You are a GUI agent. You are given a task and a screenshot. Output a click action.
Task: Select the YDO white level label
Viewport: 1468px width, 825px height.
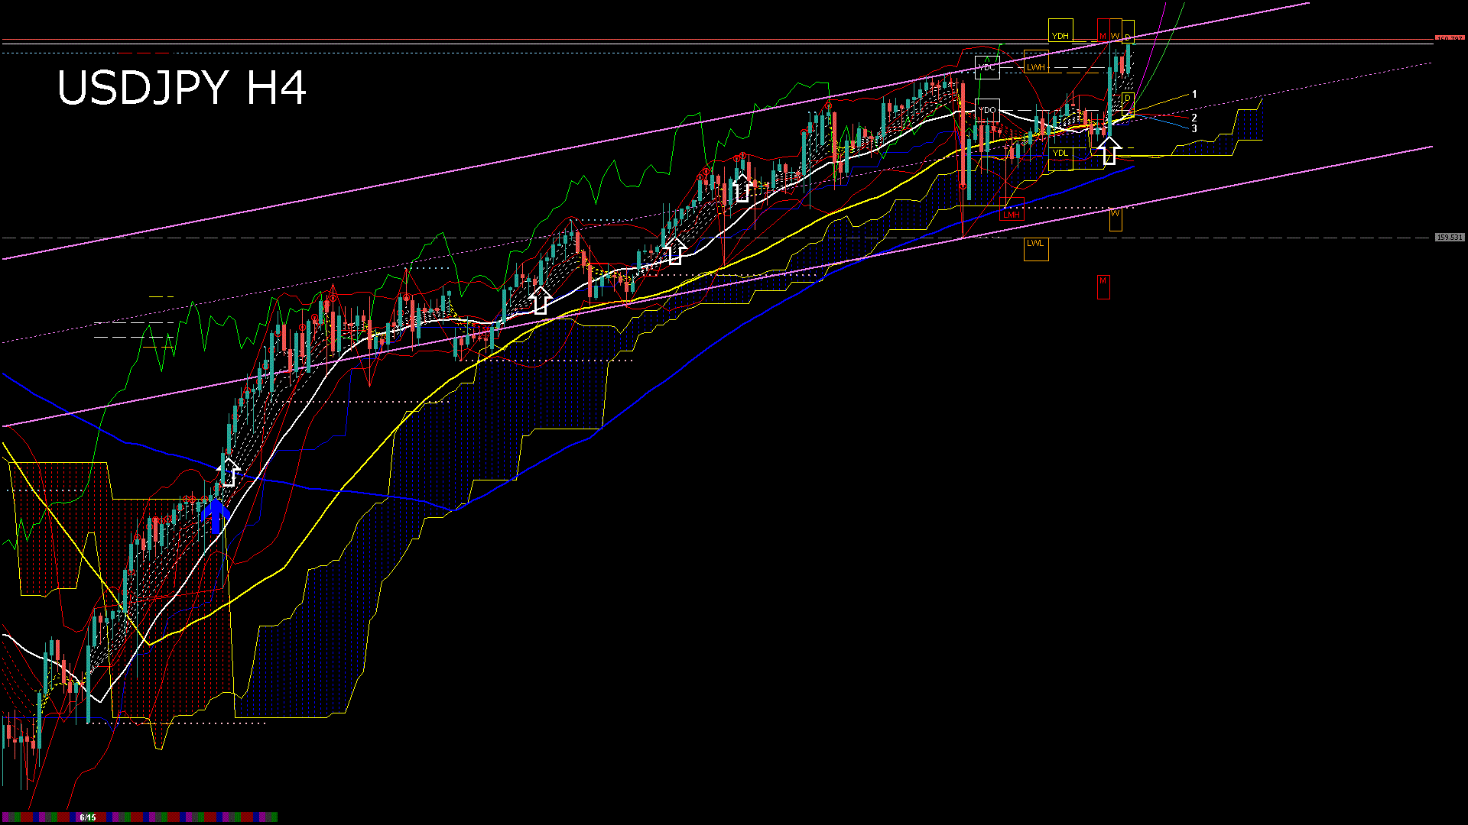tap(987, 110)
